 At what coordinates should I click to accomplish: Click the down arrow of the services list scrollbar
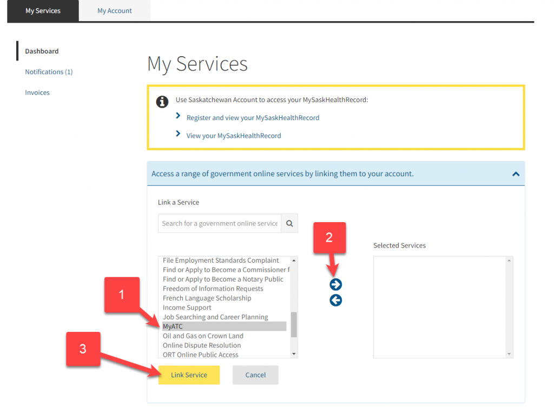pyautogui.click(x=293, y=353)
